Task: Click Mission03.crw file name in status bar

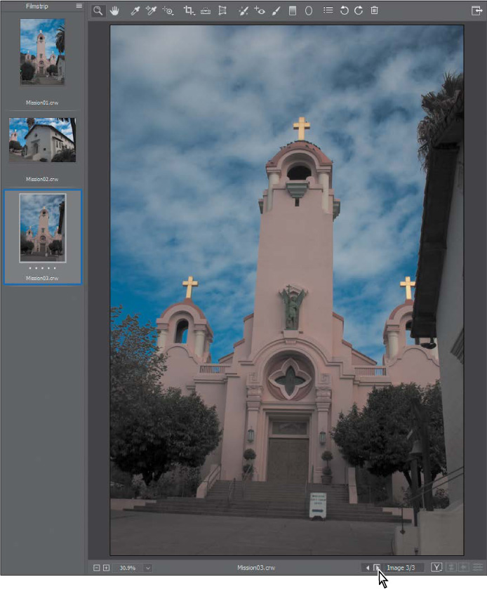Action: [x=256, y=568]
